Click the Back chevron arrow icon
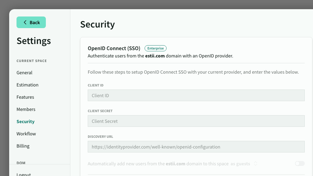The image size is (313, 176). pos(25,23)
